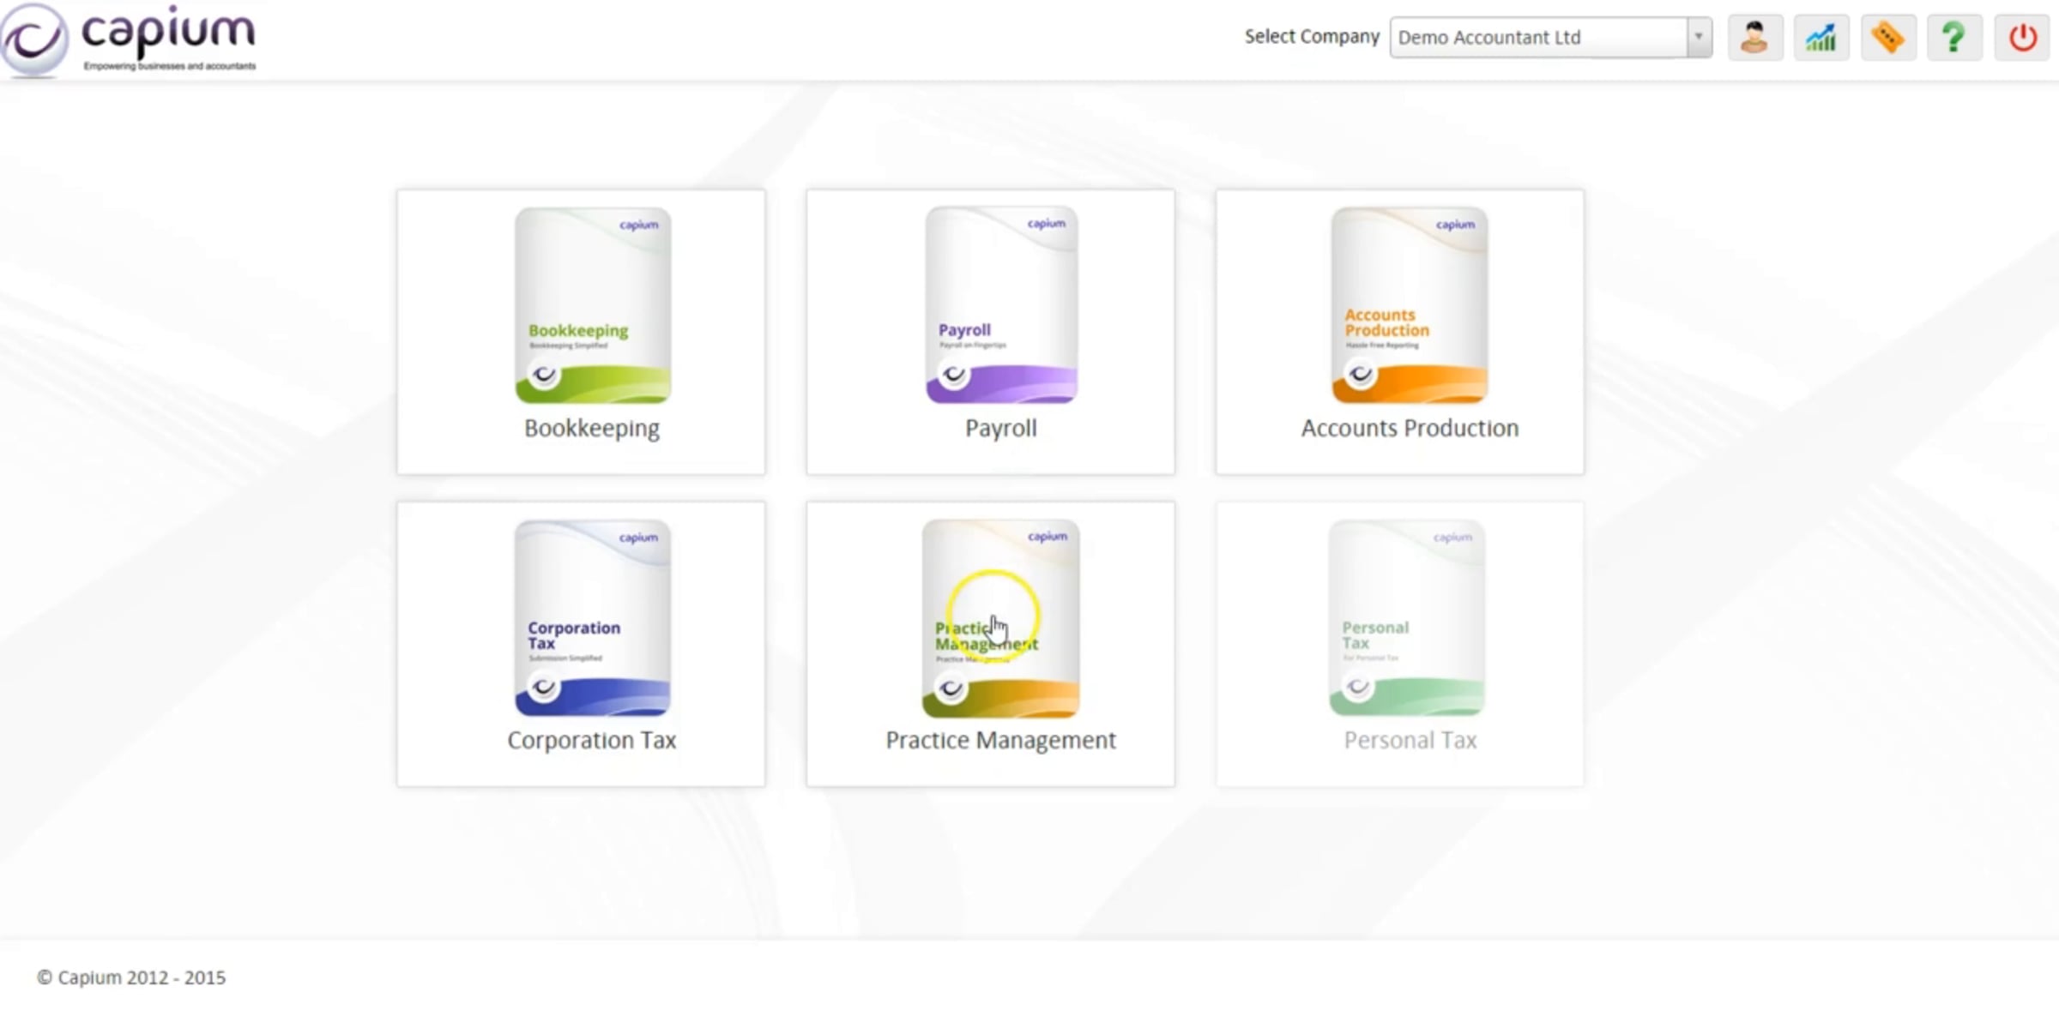Click the 'Select Company' label text
The width and height of the screenshot is (2059, 1010).
tap(1312, 37)
